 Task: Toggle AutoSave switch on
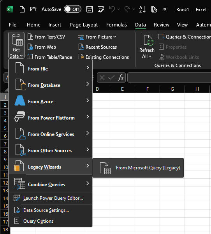(72, 9)
